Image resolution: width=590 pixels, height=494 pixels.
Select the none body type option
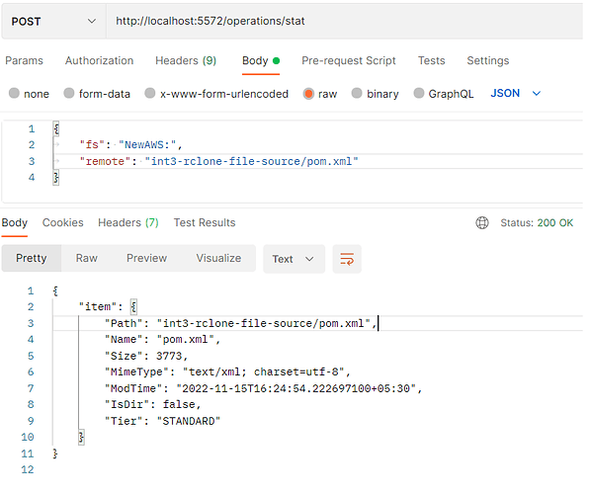14,93
